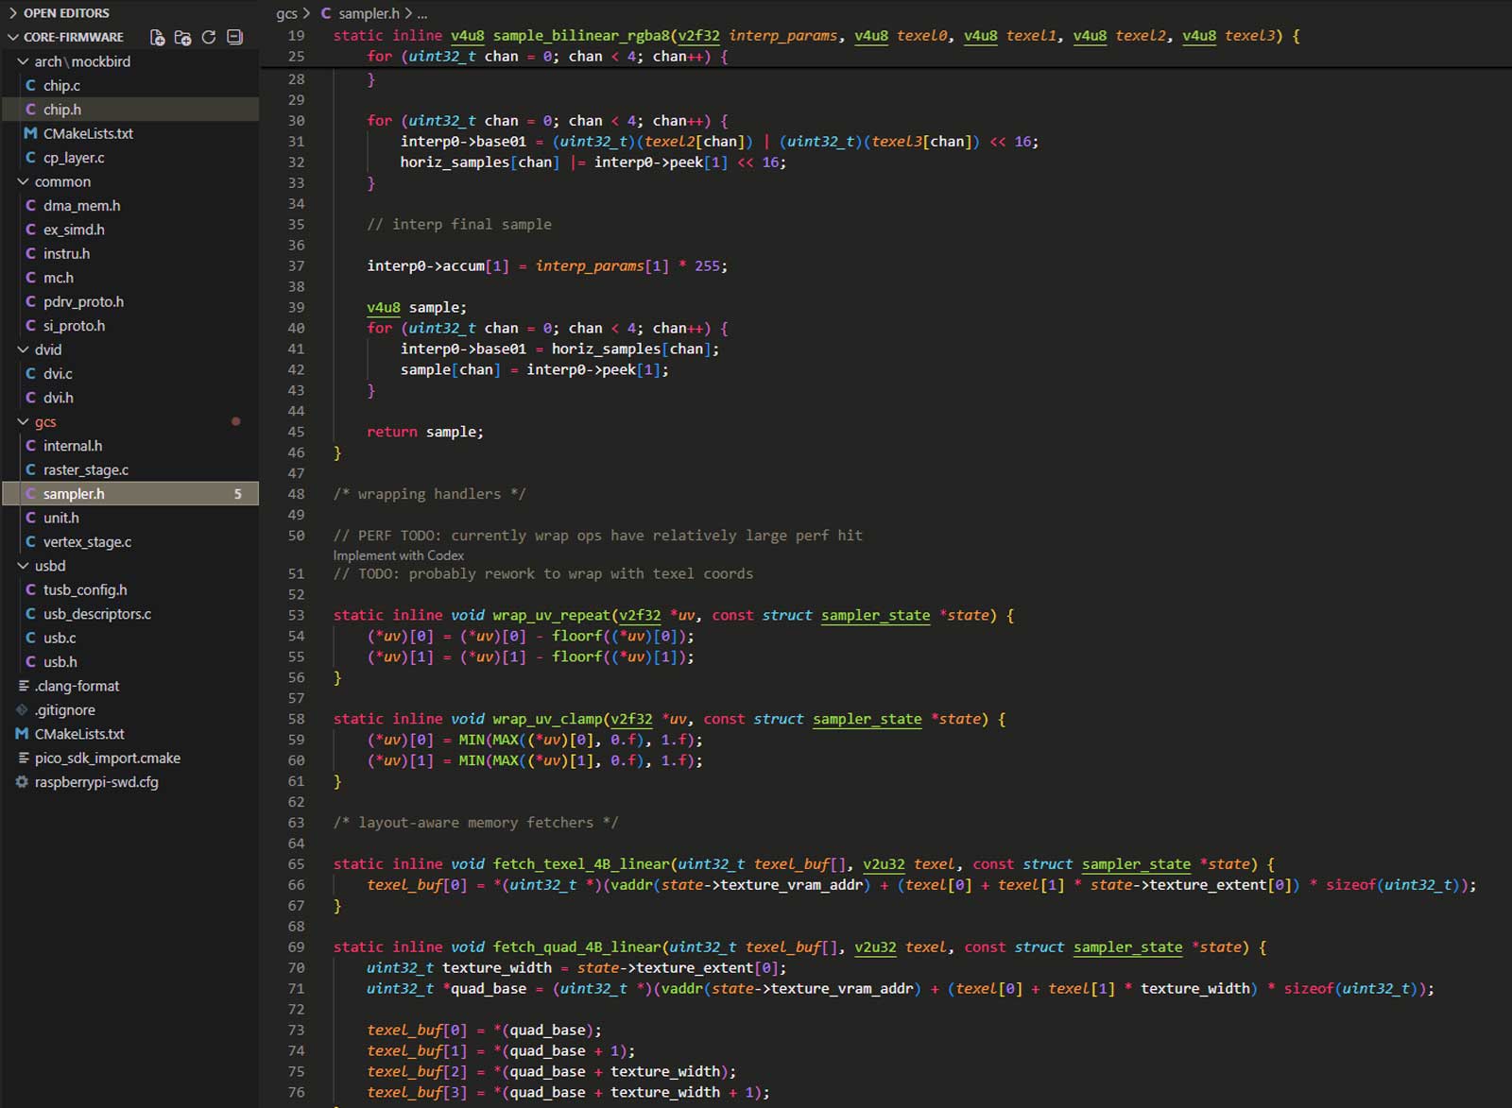The height and width of the screenshot is (1108, 1512).
Task: Collapse the usbd folder chevron
Action: pyautogui.click(x=23, y=566)
